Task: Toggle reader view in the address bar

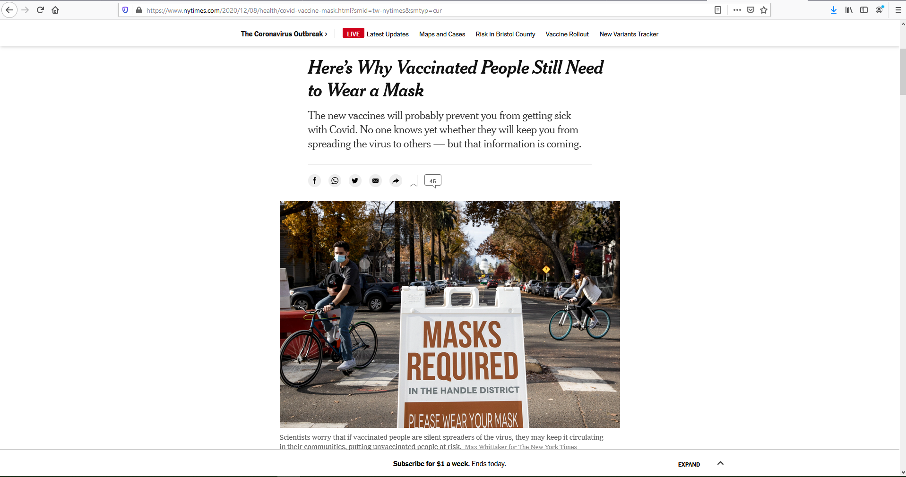Action: click(x=718, y=10)
